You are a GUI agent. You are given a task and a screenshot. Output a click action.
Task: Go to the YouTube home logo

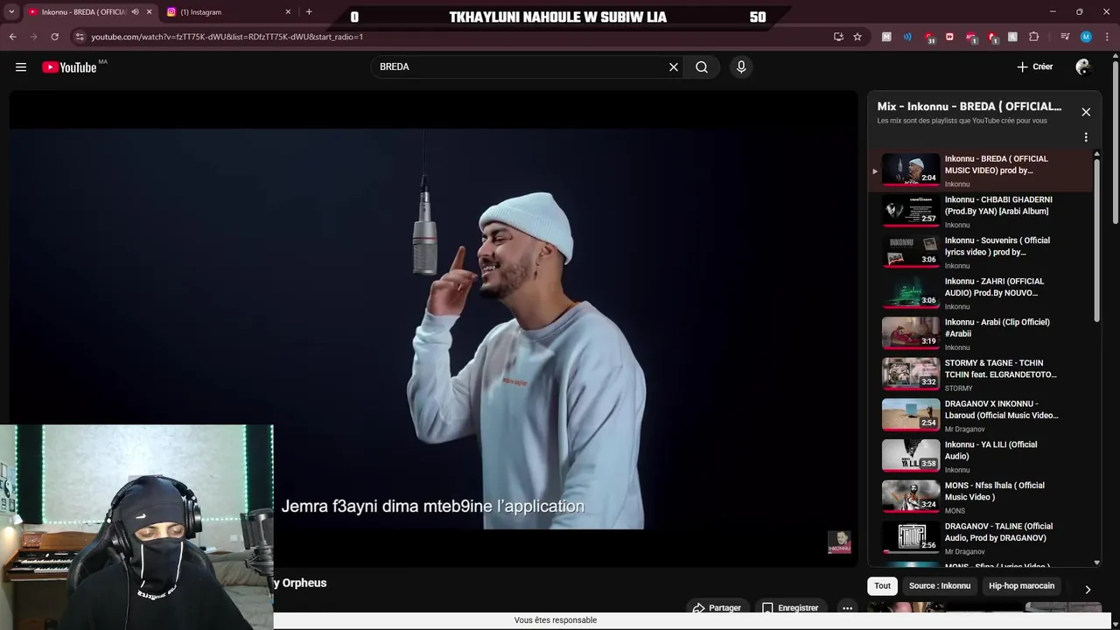pos(69,67)
